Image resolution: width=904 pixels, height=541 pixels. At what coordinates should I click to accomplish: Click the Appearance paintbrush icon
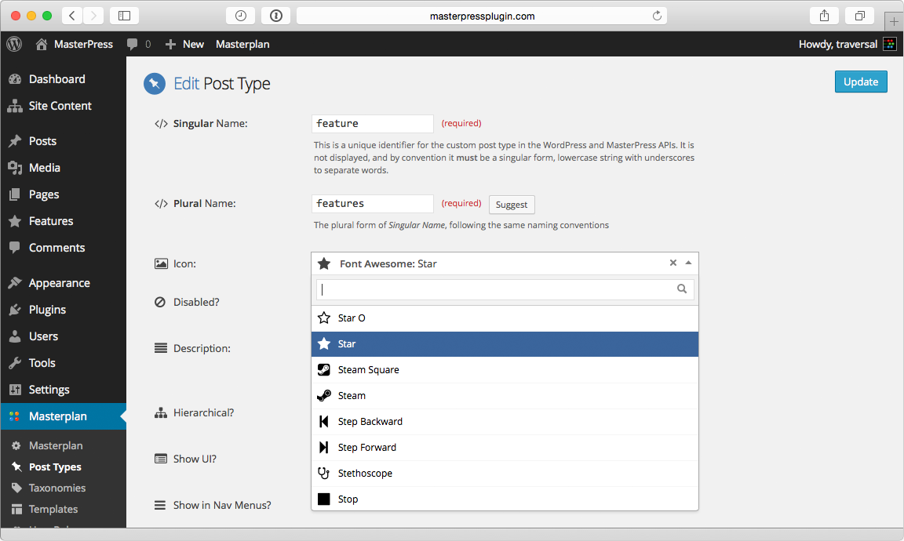[15, 283]
